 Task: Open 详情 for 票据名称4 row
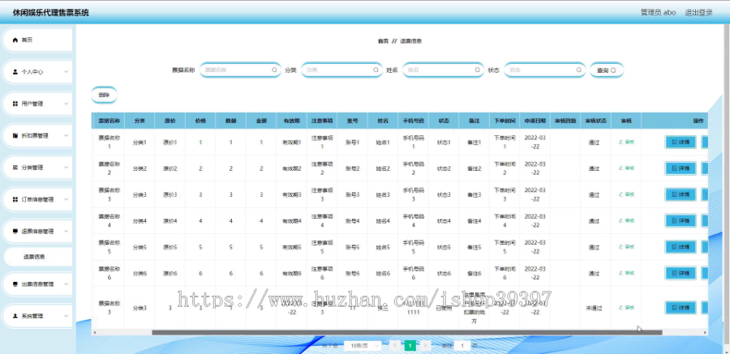pos(681,220)
